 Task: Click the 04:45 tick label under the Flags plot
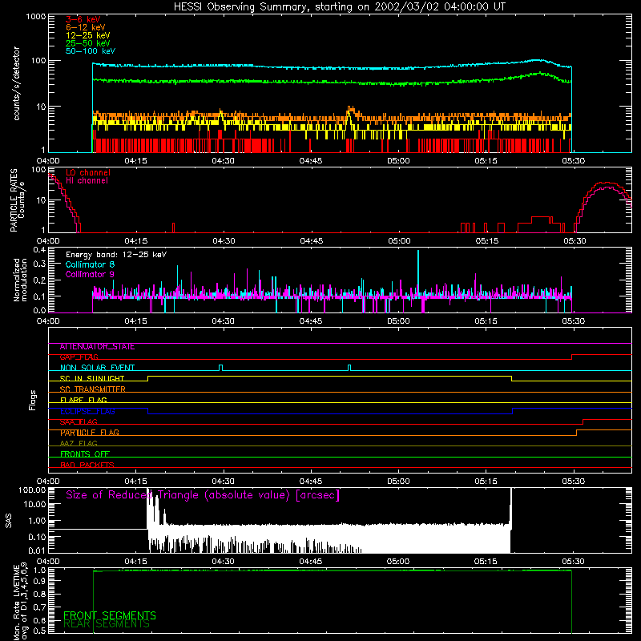click(x=311, y=482)
